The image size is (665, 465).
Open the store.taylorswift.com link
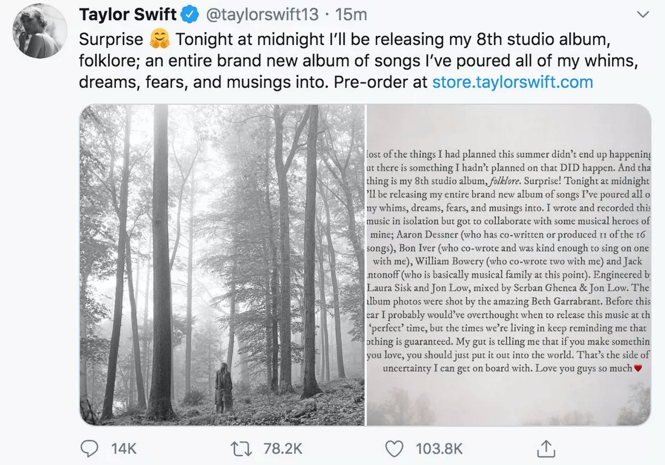click(x=513, y=82)
